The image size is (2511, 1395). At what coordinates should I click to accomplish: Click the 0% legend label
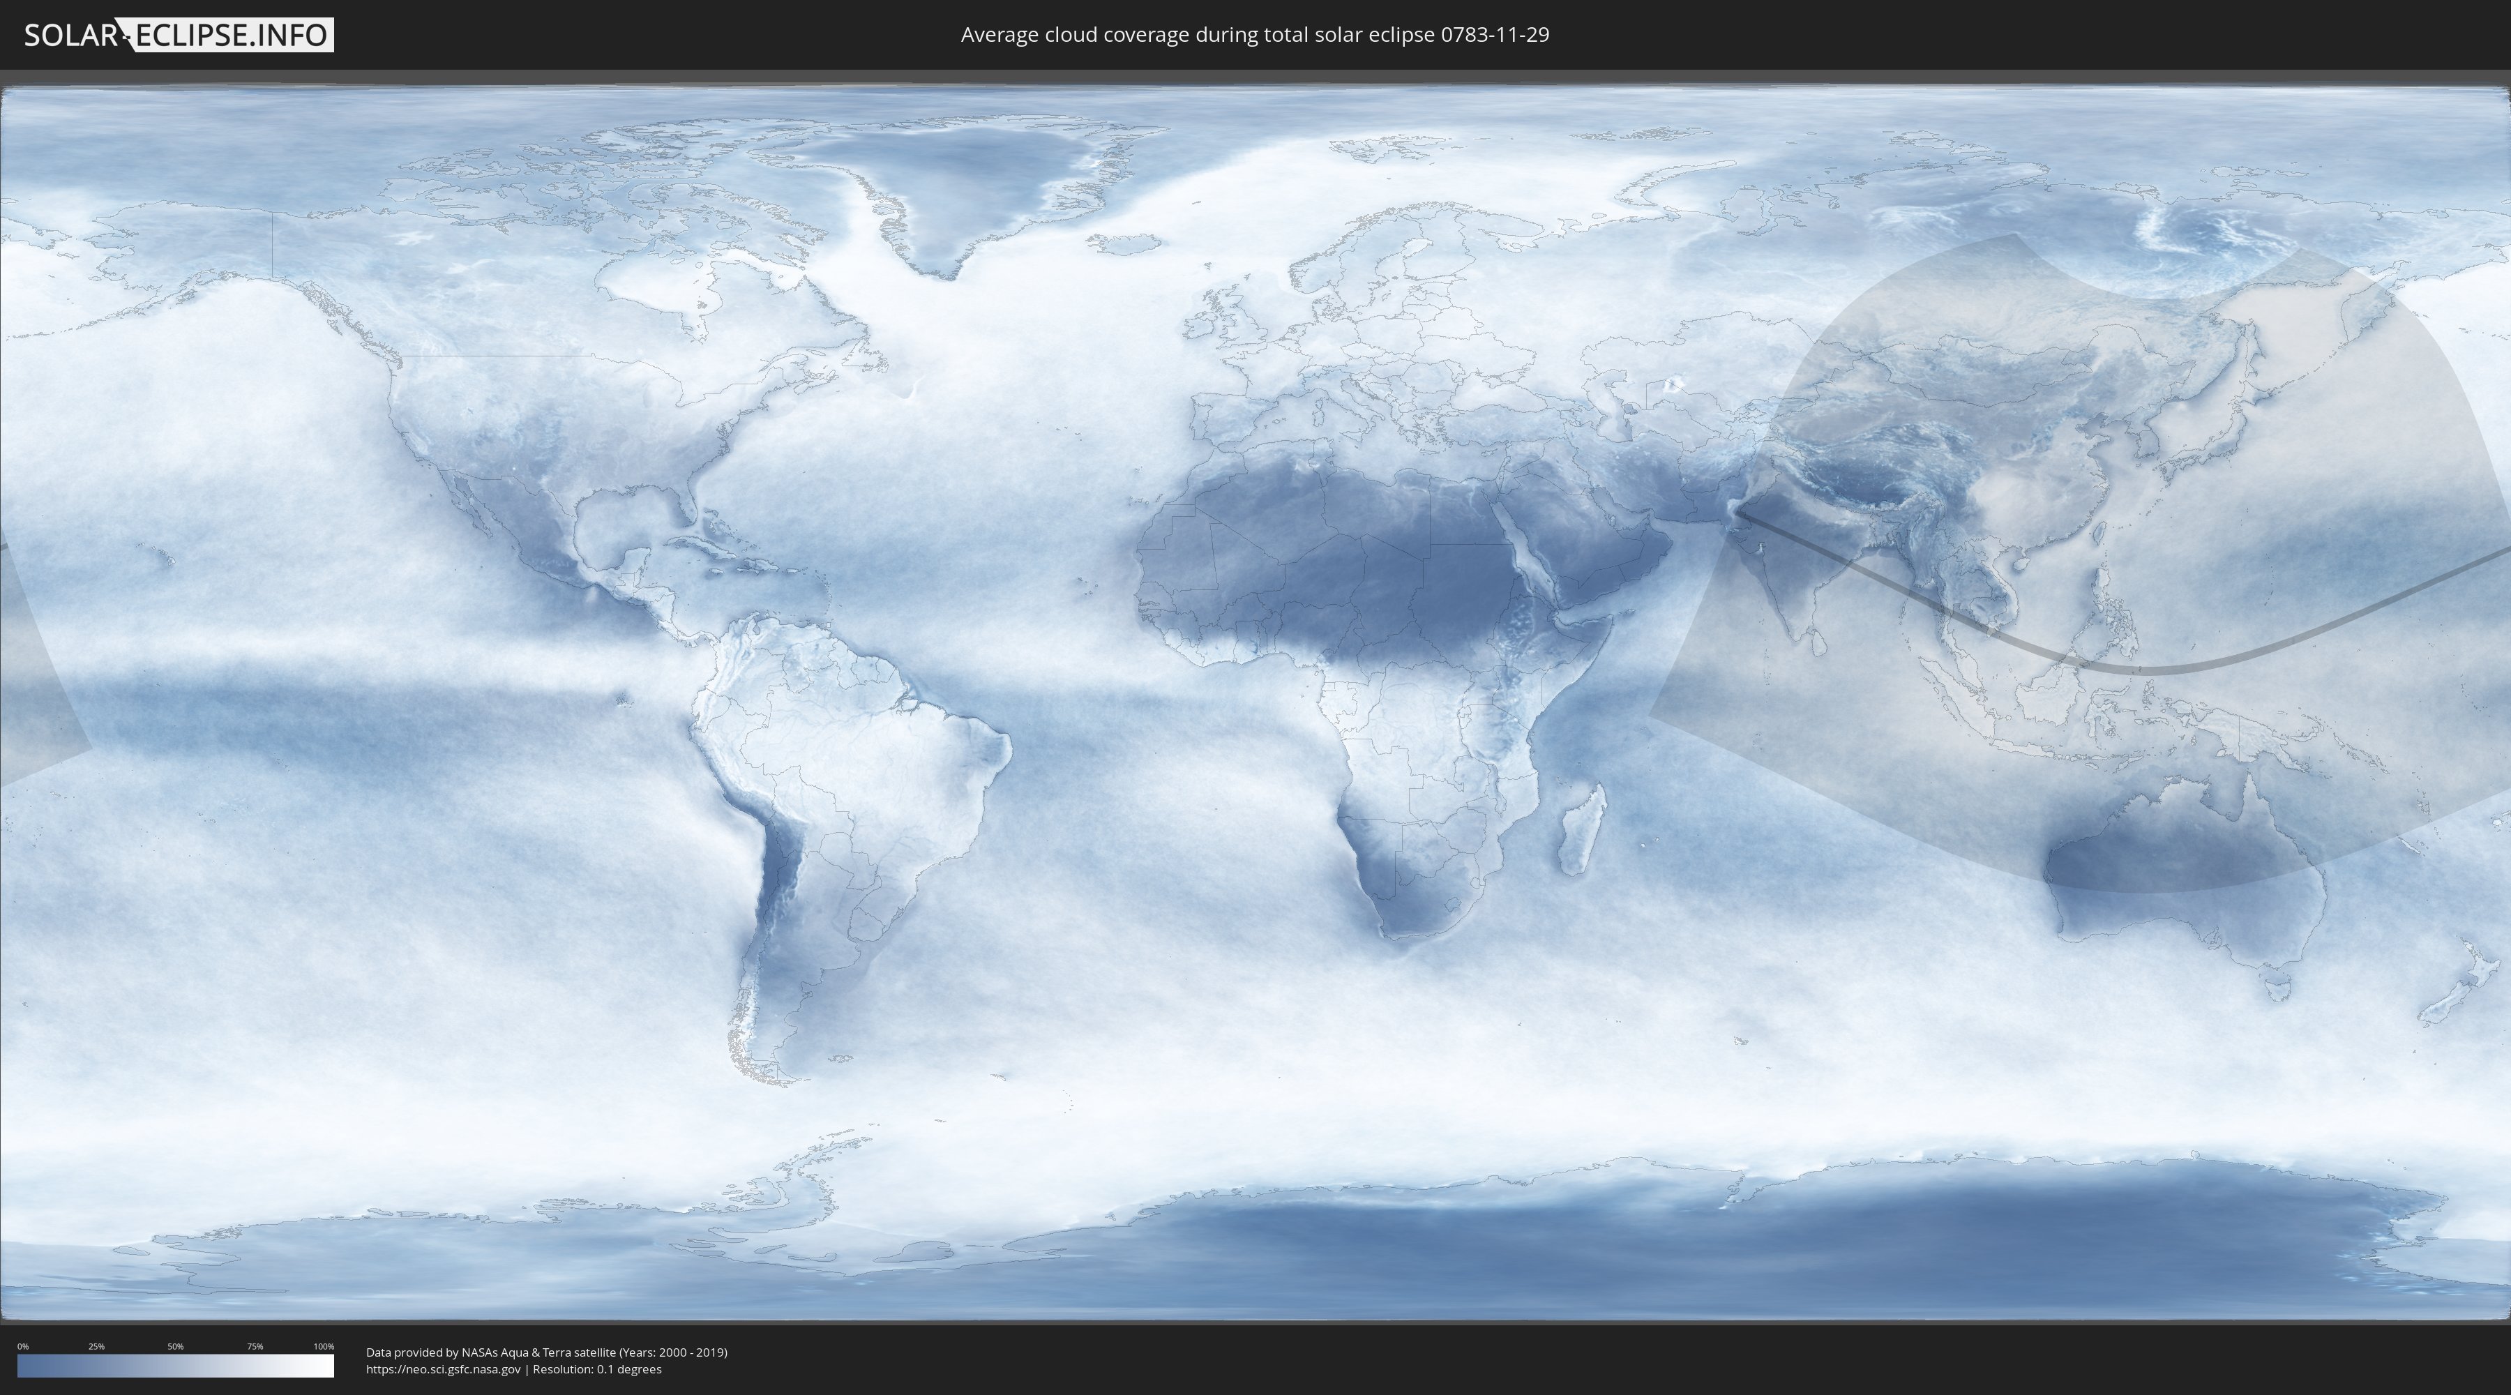point(24,1346)
